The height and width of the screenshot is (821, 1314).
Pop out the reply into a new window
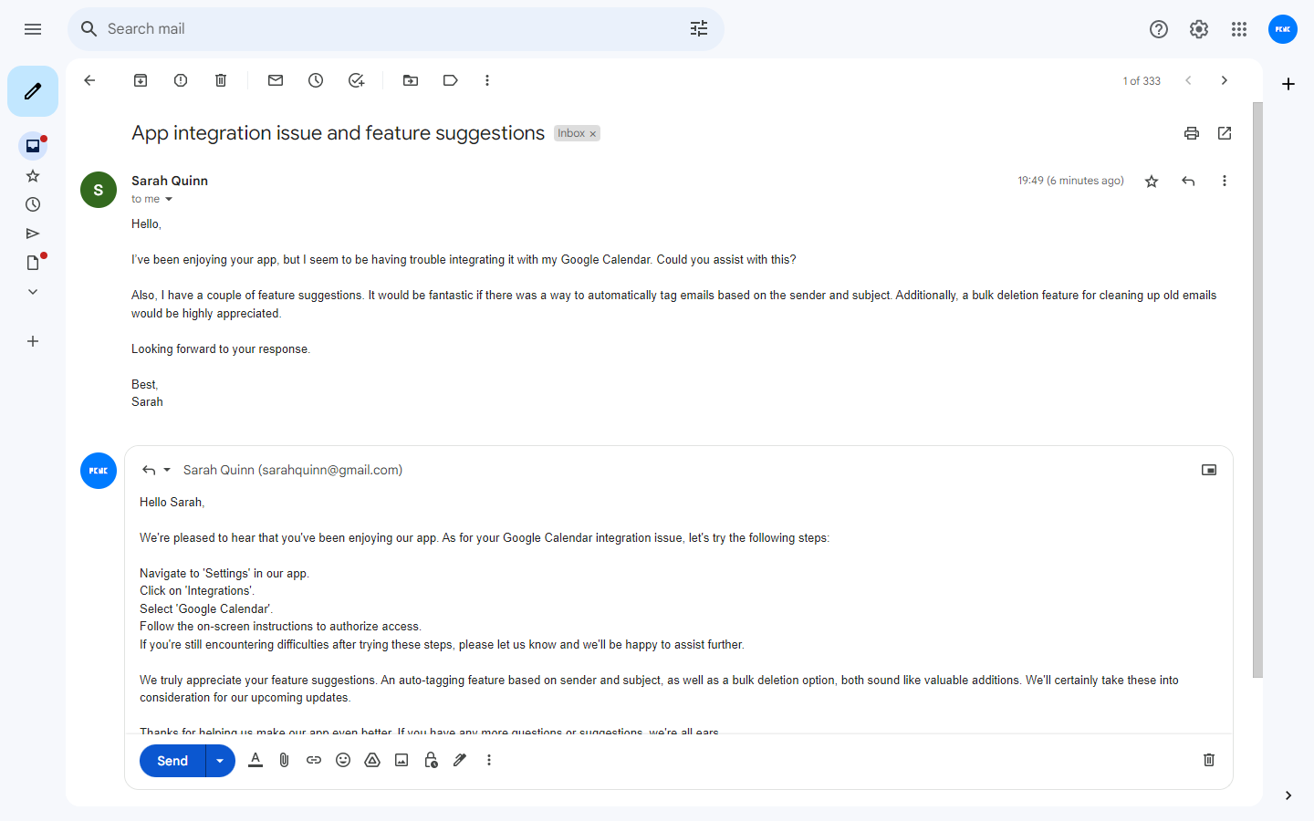click(x=1209, y=470)
